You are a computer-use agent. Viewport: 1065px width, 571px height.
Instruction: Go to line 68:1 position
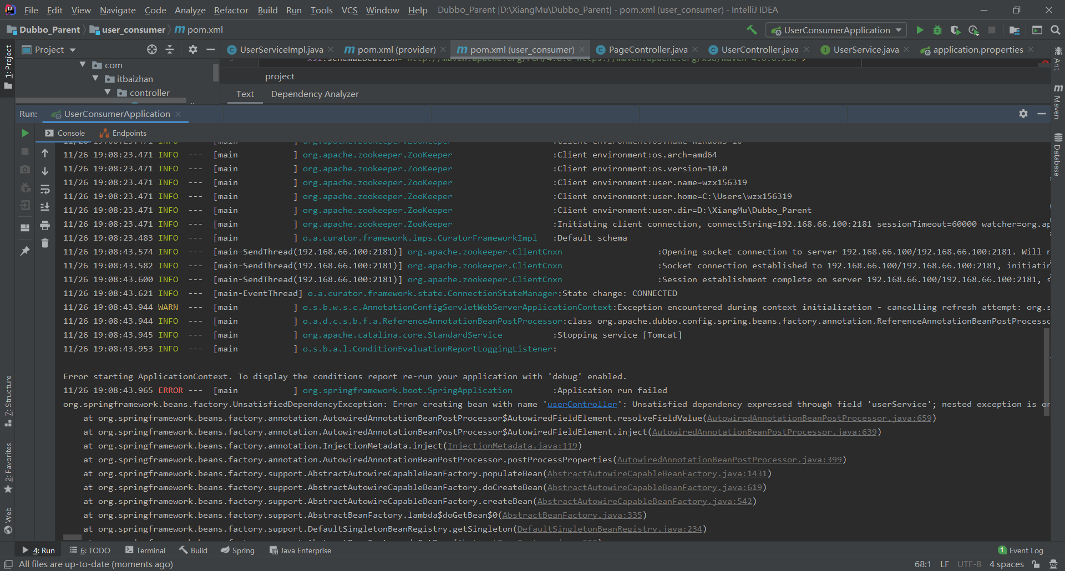click(x=923, y=564)
